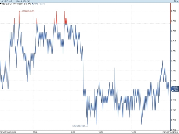Click the 0.7553 y-axis label
The height and width of the screenshot is (134, 179).
[x=174, y=71]
